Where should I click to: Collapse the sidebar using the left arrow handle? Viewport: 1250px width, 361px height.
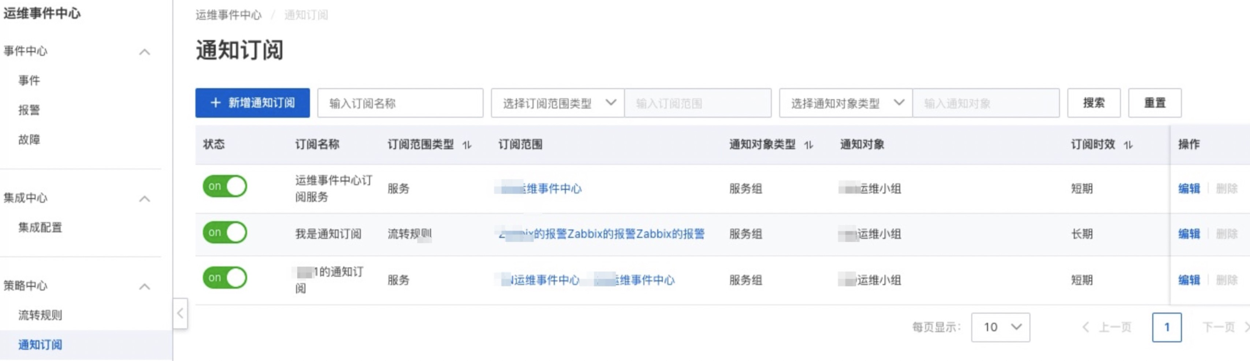pos(180,313)
